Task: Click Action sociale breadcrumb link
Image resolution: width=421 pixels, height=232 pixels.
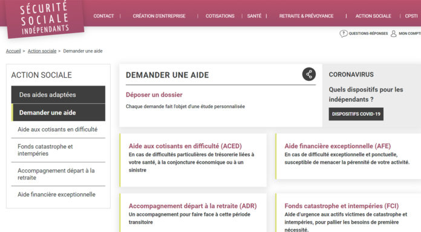Action: [x=42, y=51]
